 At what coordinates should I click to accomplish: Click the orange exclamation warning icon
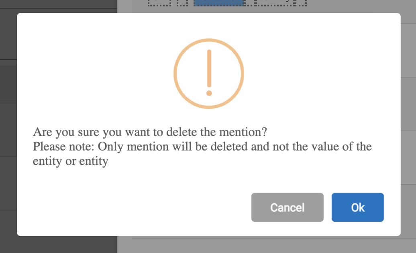[x=209, y=74]
